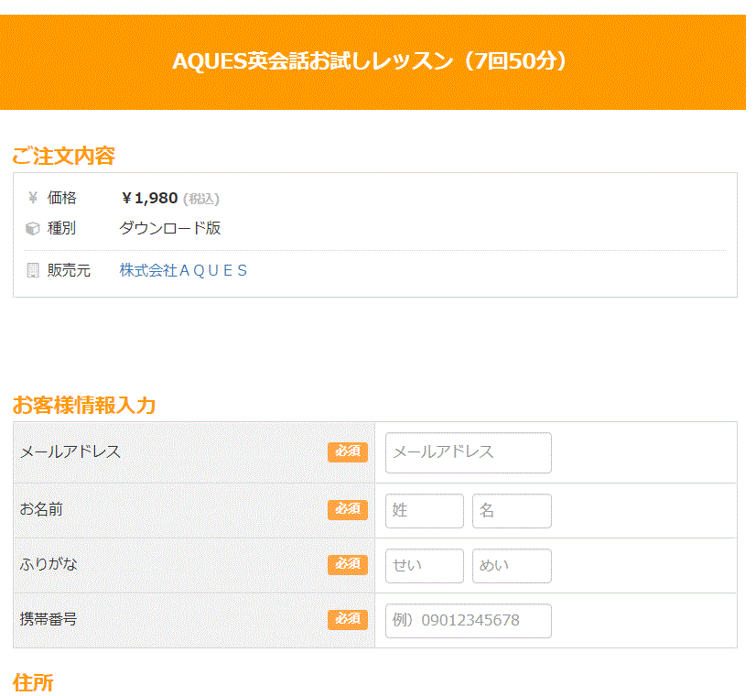Focus the メールアドレス input field
Viewport: 756px width, 696px height.
(469, 452)
